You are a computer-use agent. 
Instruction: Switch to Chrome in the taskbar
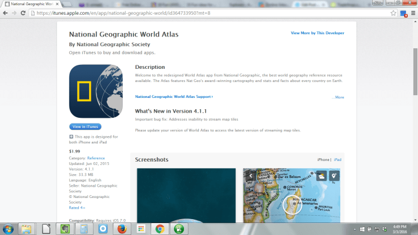[160, 229]
